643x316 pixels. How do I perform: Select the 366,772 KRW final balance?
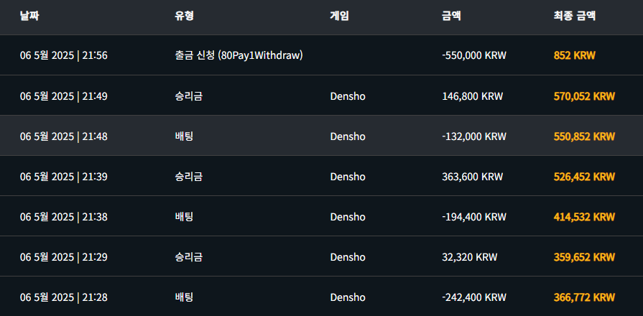[x=584, y=297]
